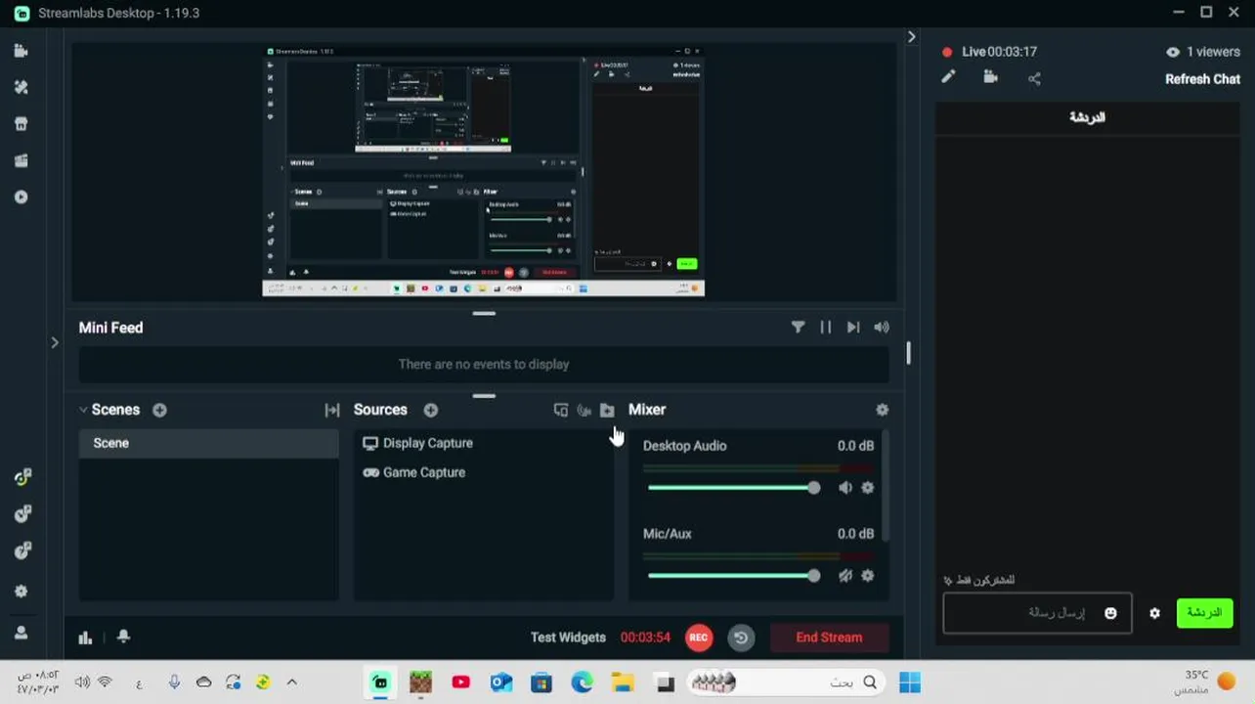Click the taskbar search box
The image size is (1255, 704).
785,682
